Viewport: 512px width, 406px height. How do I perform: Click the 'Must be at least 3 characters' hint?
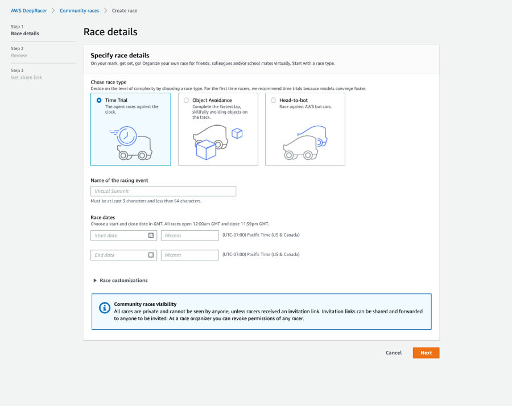tap(146, 201)
